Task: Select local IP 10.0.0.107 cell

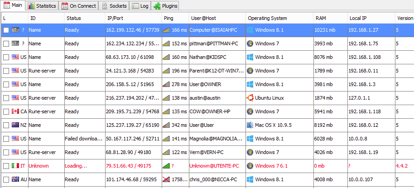Action: [x=371, y=179]
